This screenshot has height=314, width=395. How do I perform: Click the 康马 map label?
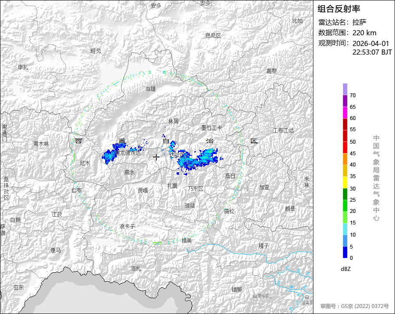pos(56,250)
